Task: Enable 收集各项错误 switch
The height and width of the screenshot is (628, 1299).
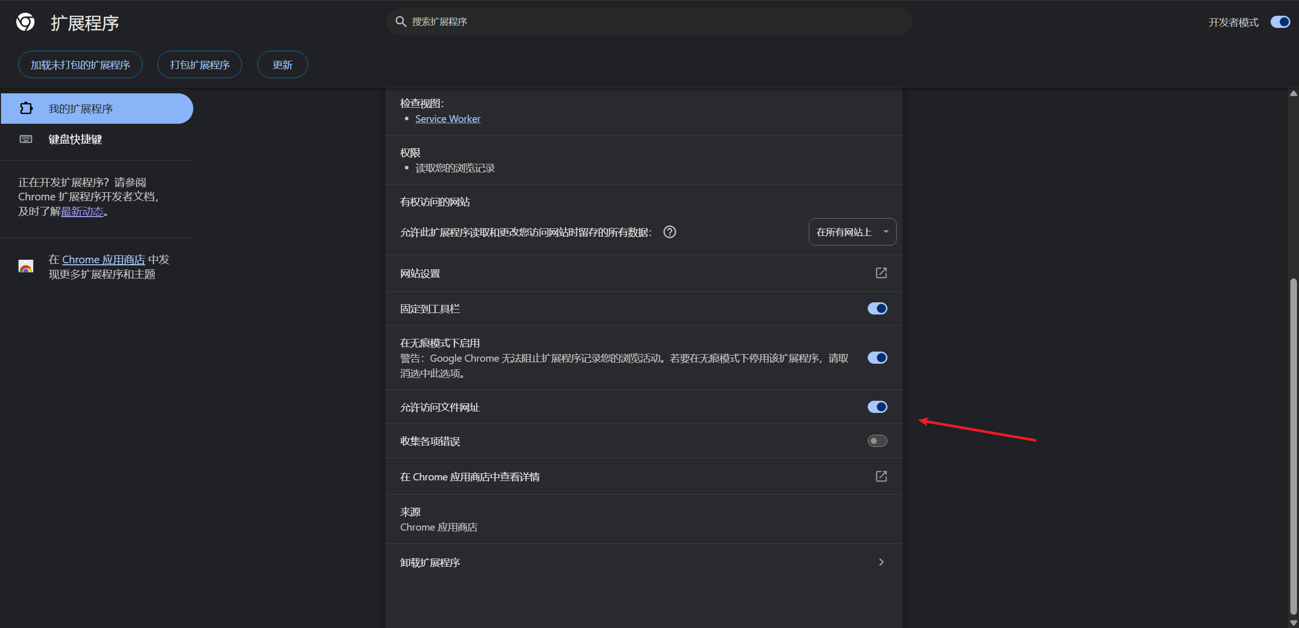Action: pyautogui.click(x=877, y=441)
